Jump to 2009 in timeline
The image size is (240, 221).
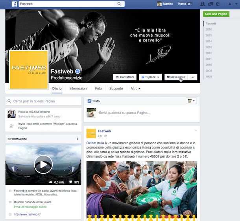(x=209, y=71)
